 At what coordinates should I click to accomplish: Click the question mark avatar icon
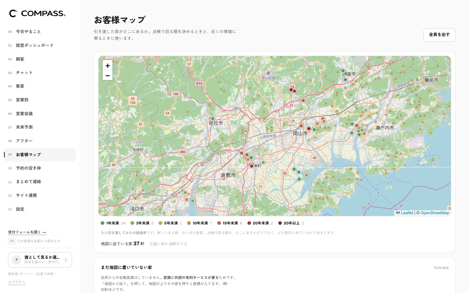click(16, 260)
